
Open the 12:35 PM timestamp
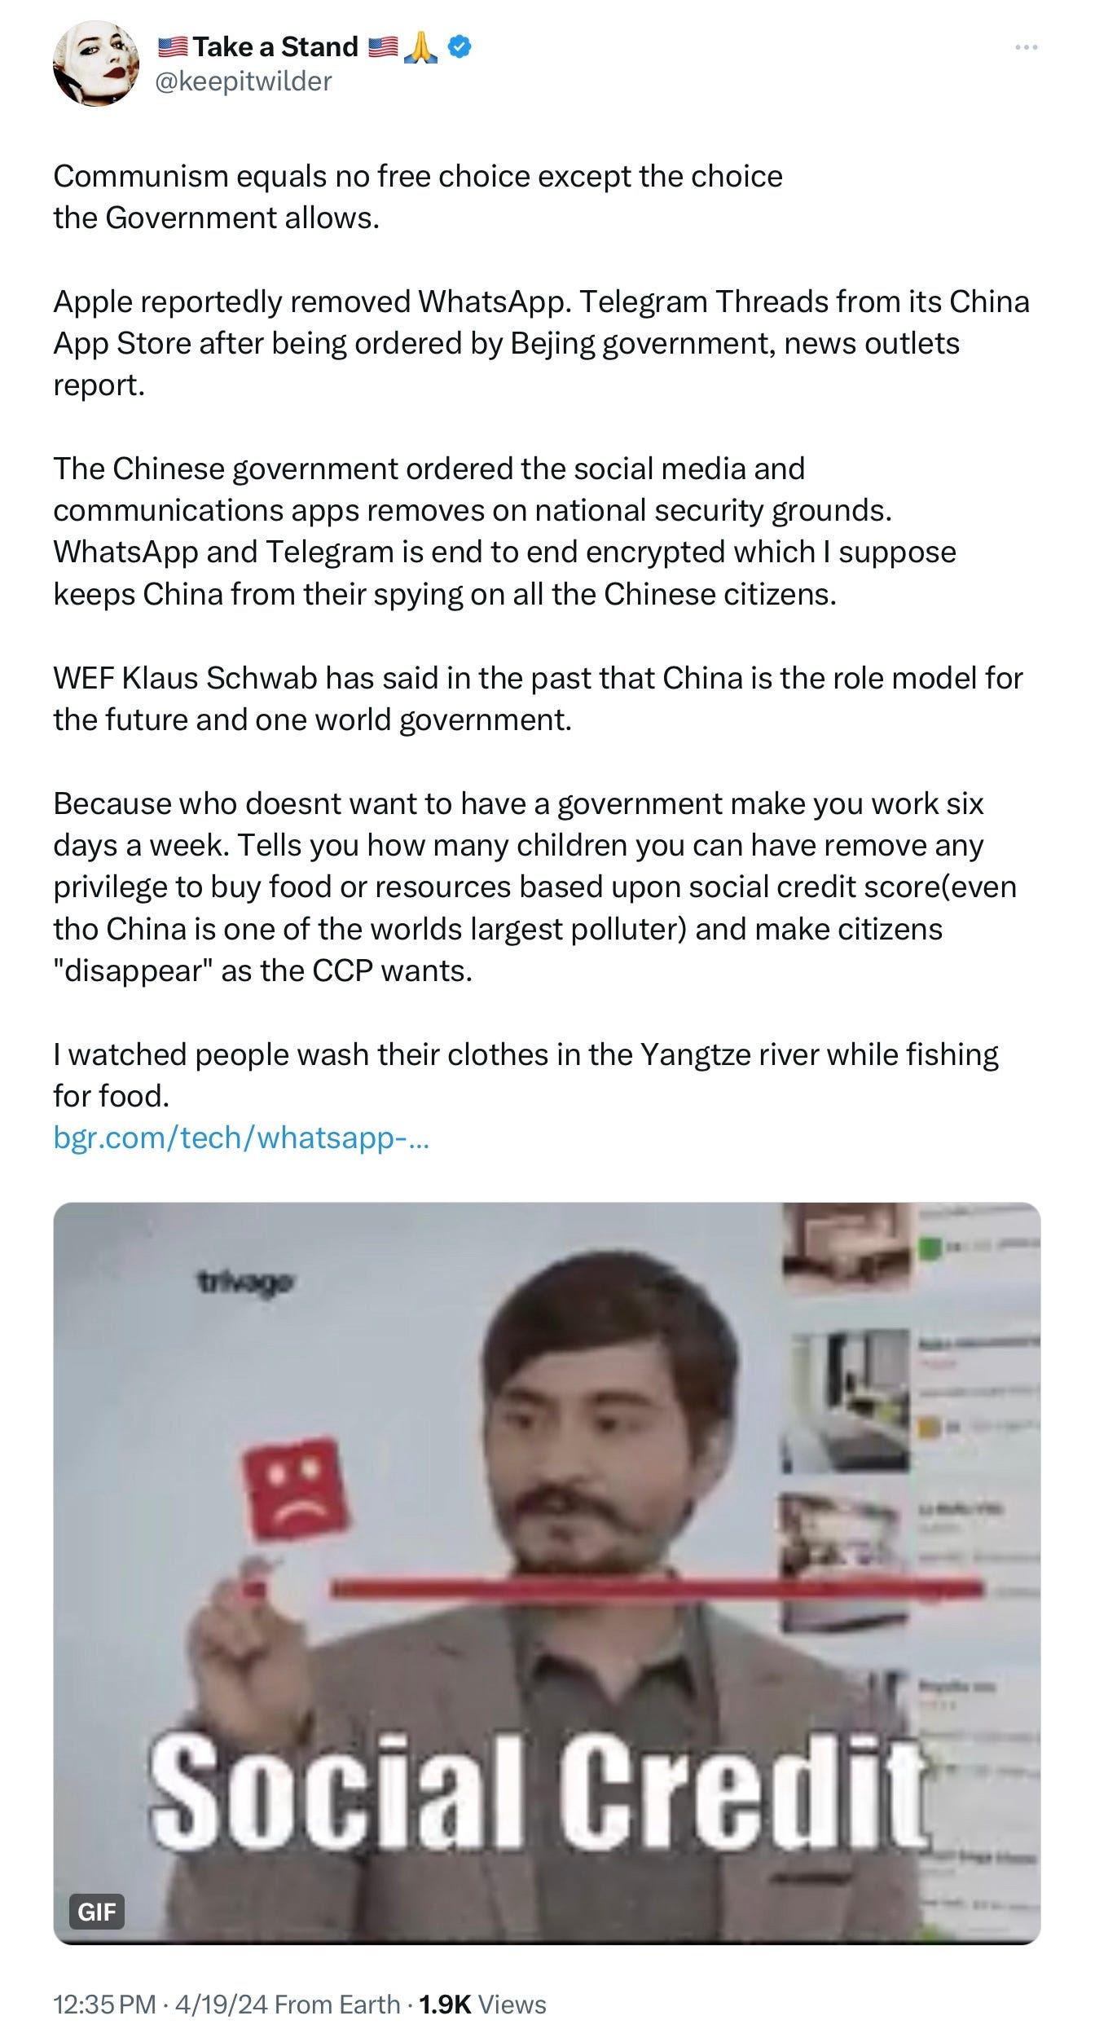tap(104, 2004)
